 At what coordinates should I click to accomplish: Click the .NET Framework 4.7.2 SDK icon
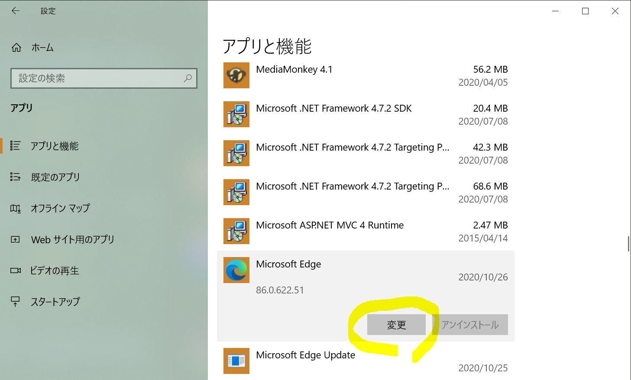click(x=236, y=114)
